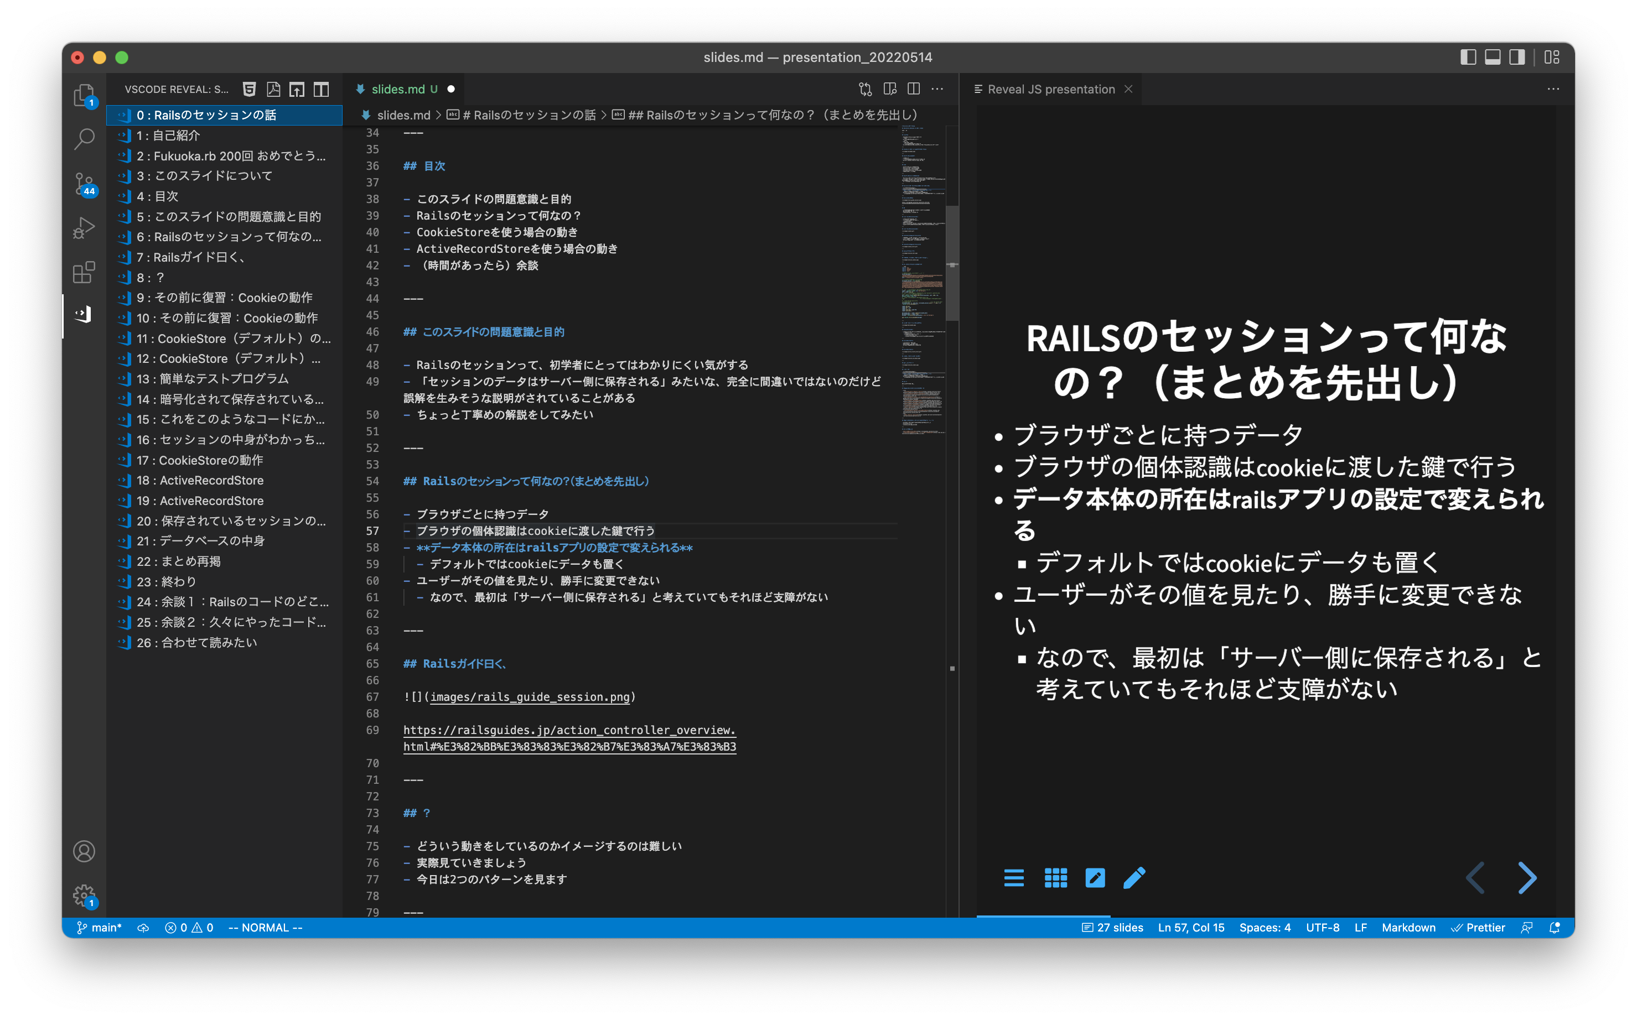Open Spaces: 4 indentation selector
This screenshot has width=1637, height=1020.
click(1265, 928)
